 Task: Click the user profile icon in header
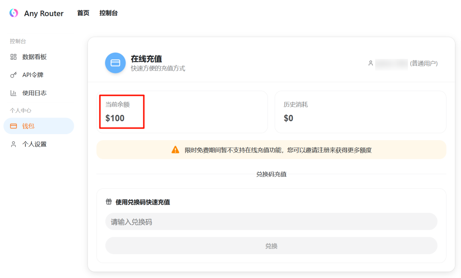[371, 63]
